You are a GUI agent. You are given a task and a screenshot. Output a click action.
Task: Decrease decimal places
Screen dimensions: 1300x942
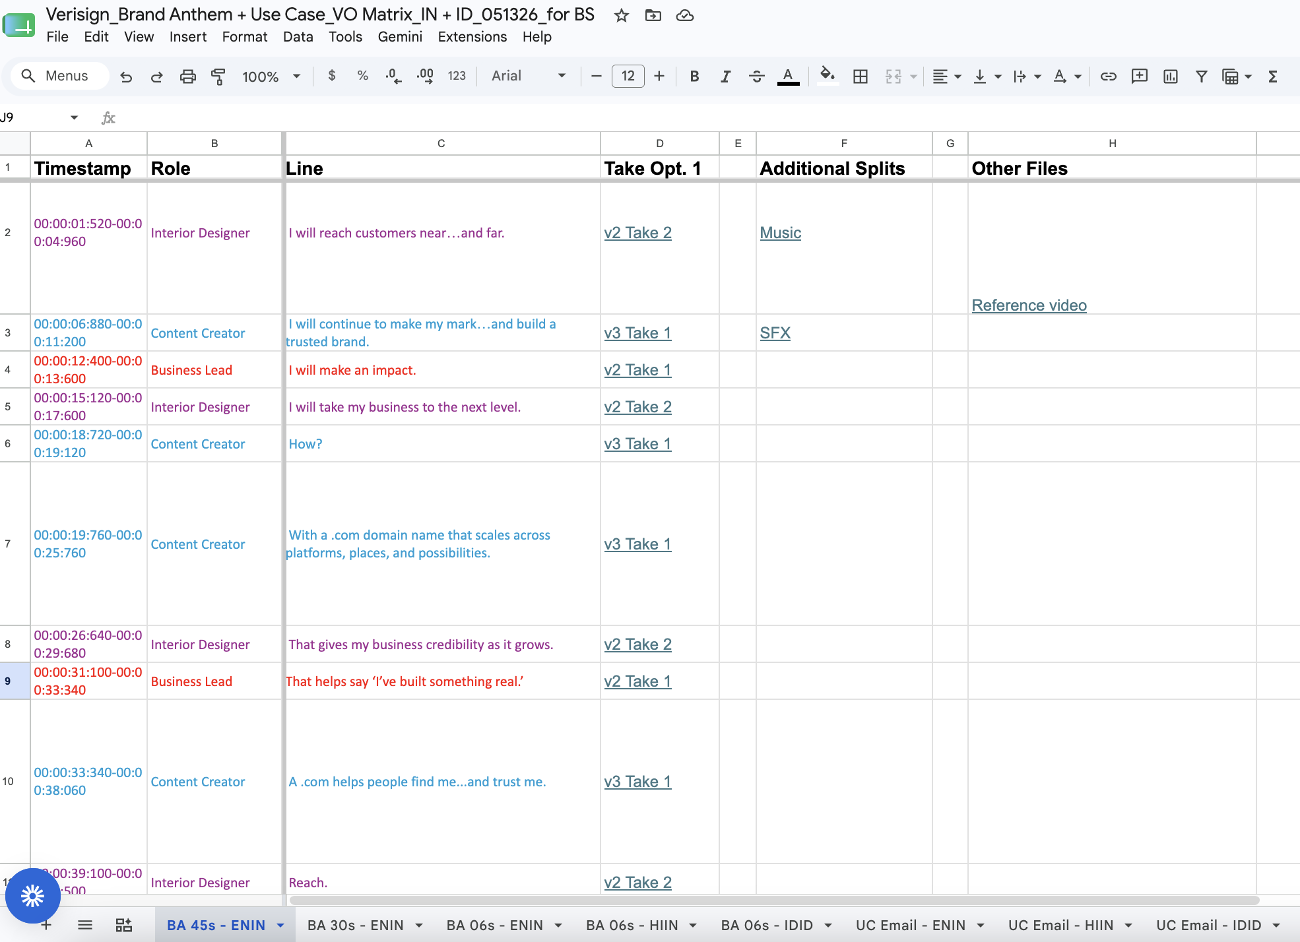[393, 76]
